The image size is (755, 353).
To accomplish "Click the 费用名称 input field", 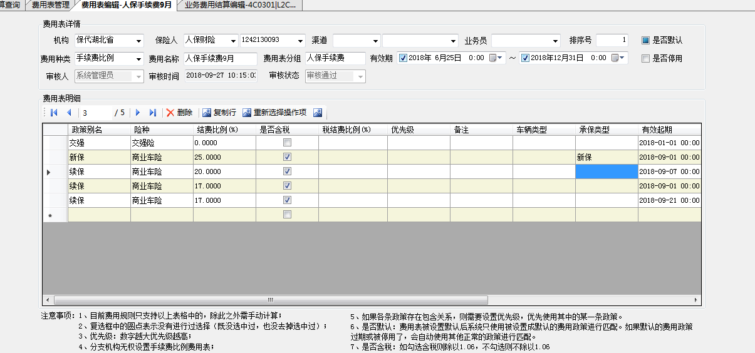I will point(219,58).
